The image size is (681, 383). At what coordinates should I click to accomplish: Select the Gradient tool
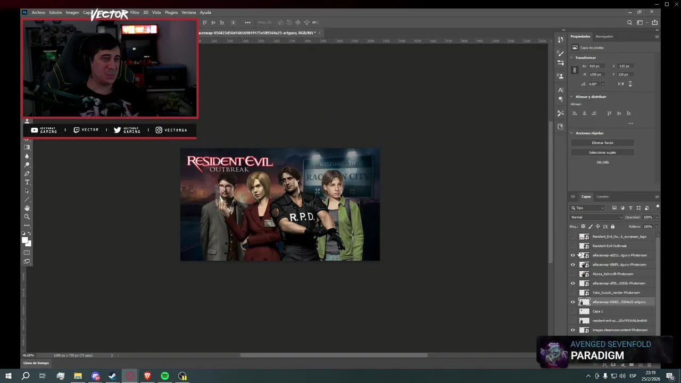pos(27,147)
